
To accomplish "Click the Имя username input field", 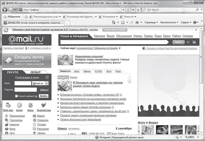I will pos(23,83).
